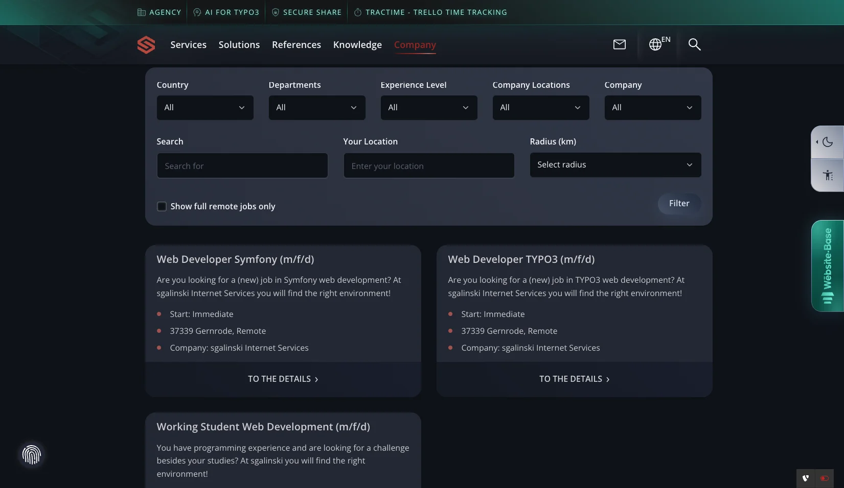
Task: Click TYPO3 job description text
Action: [x=566, y=286]
